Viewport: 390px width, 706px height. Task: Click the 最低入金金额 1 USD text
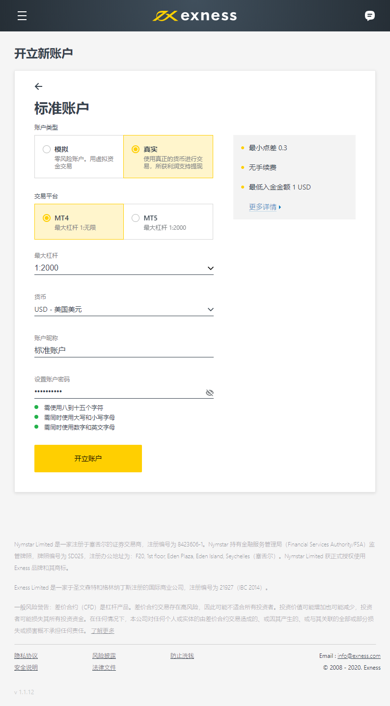point(280,187)
